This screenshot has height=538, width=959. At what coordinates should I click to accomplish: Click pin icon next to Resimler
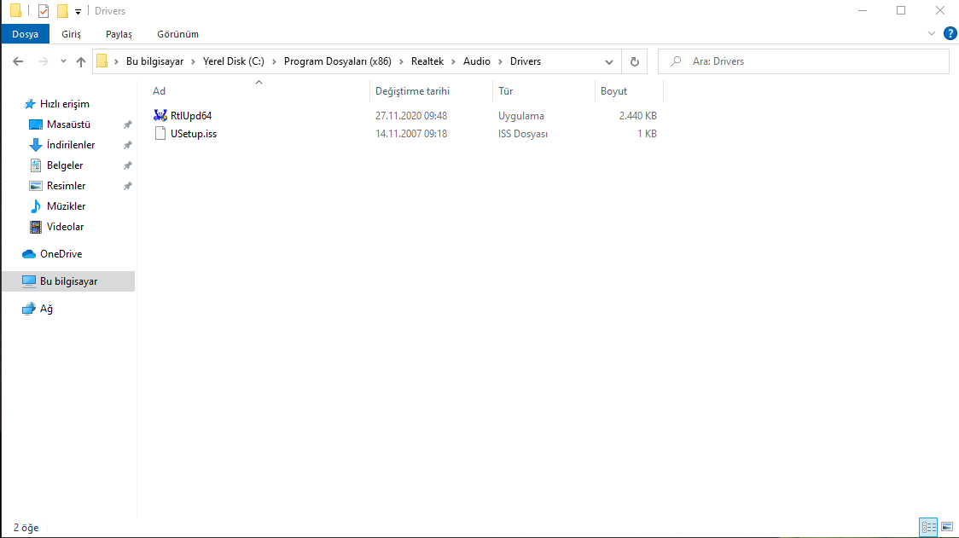tap(127, 186)
